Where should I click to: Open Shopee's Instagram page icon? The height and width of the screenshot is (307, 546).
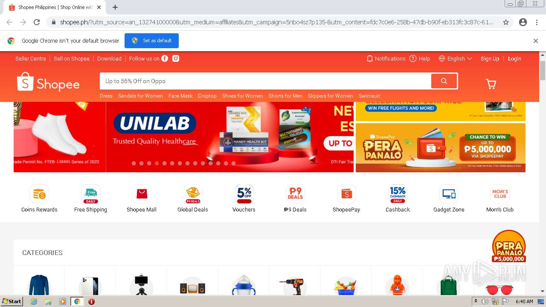point(176,58)
